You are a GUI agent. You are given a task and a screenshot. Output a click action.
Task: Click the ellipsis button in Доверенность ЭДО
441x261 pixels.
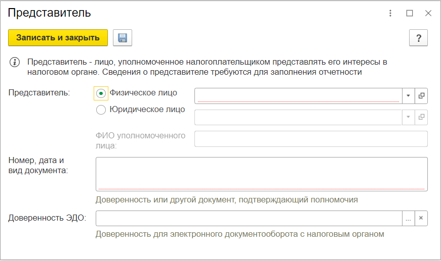pos(409,218)
